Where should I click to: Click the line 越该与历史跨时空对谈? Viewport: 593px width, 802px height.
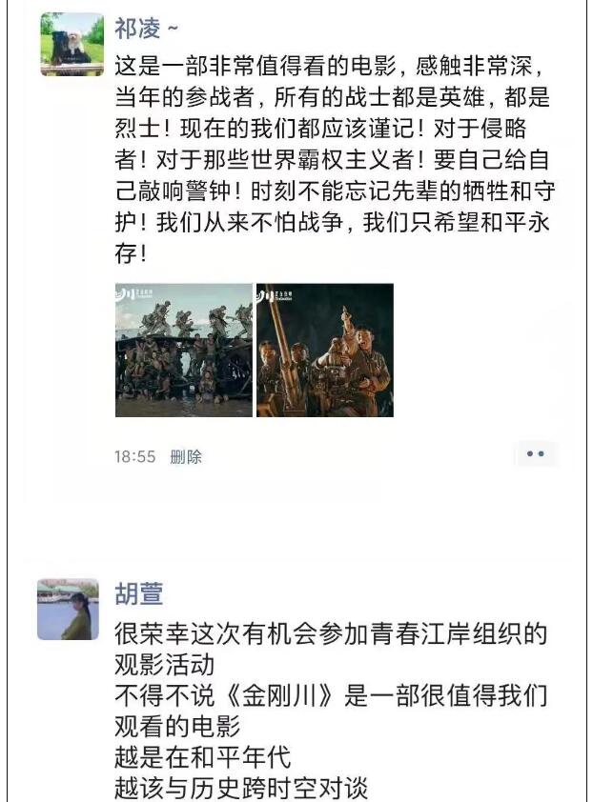[x=240, y=789]
